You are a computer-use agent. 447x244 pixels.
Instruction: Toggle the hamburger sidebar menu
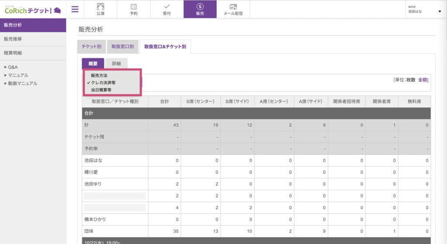click(75, 9)
